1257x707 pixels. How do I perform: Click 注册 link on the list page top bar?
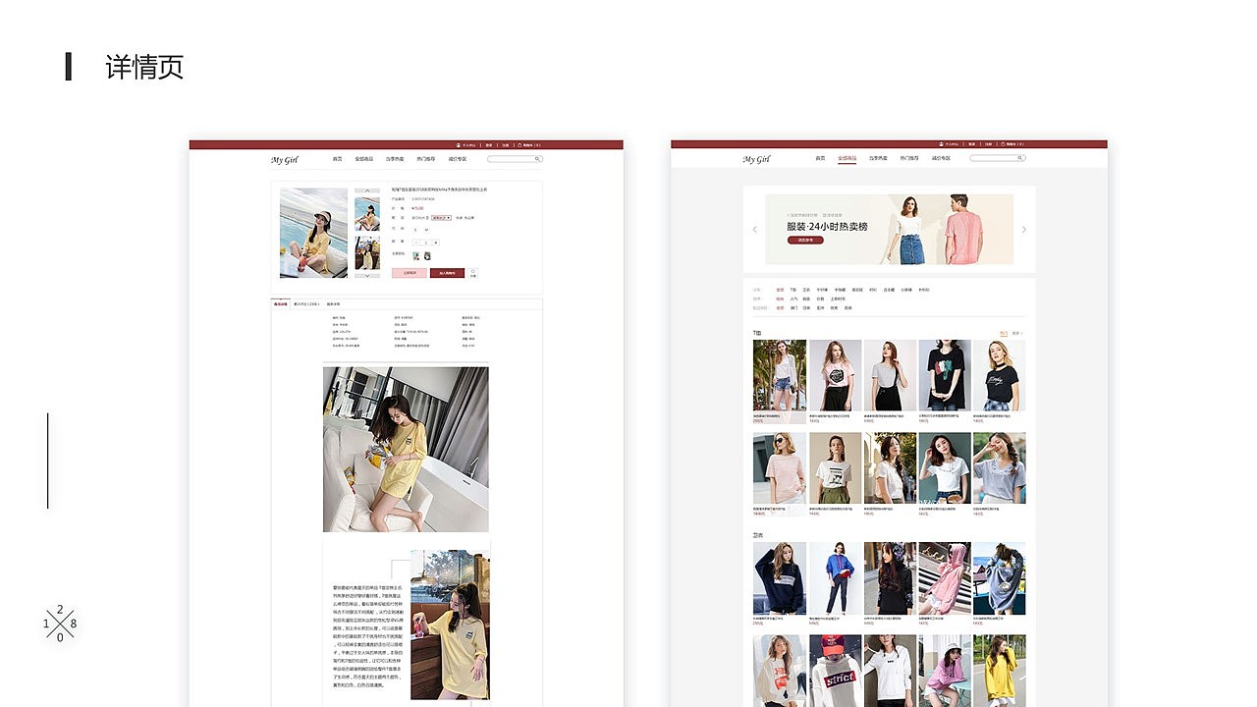pyautogui.click(x=989, y=144)
